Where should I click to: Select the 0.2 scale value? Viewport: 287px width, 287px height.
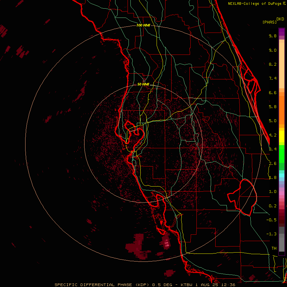tap(273, 206)
